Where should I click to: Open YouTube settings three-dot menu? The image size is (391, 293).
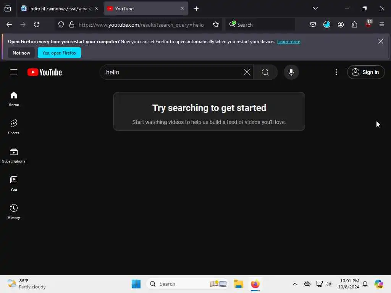click(x=336, y=72)
